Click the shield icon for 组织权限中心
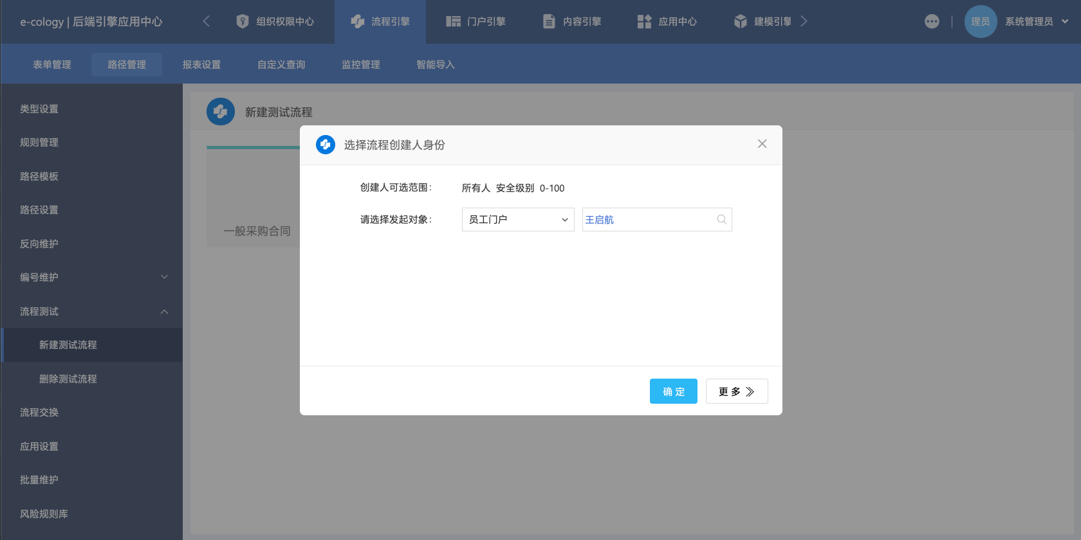Screen dimensions: 1081x540 (x=243, y=21)
